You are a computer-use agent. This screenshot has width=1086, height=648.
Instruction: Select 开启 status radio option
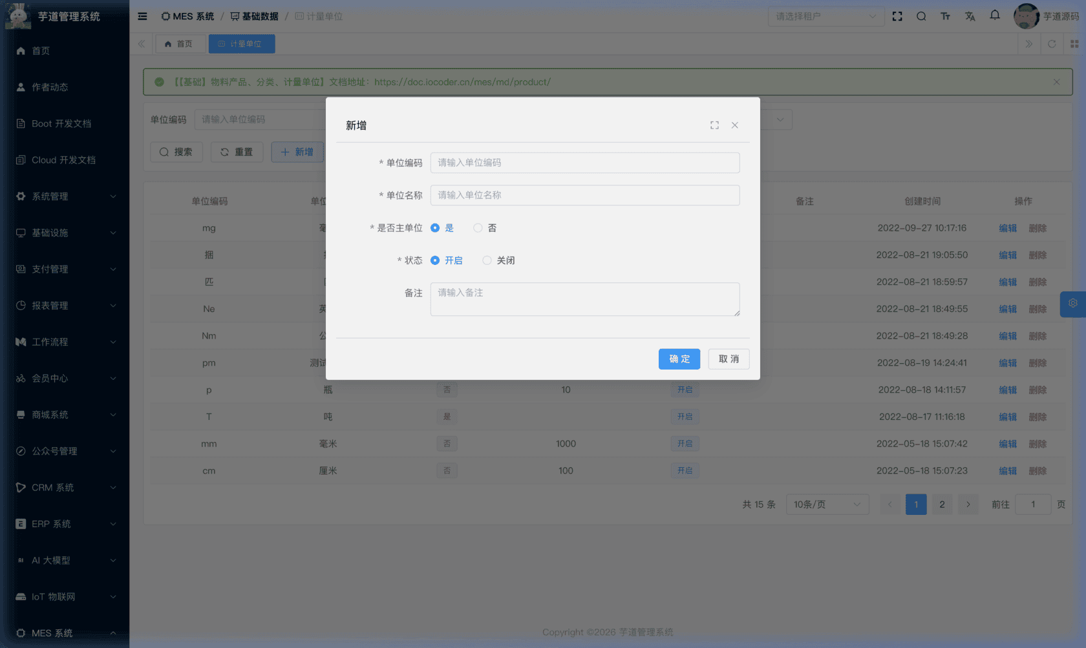(435, 260)
